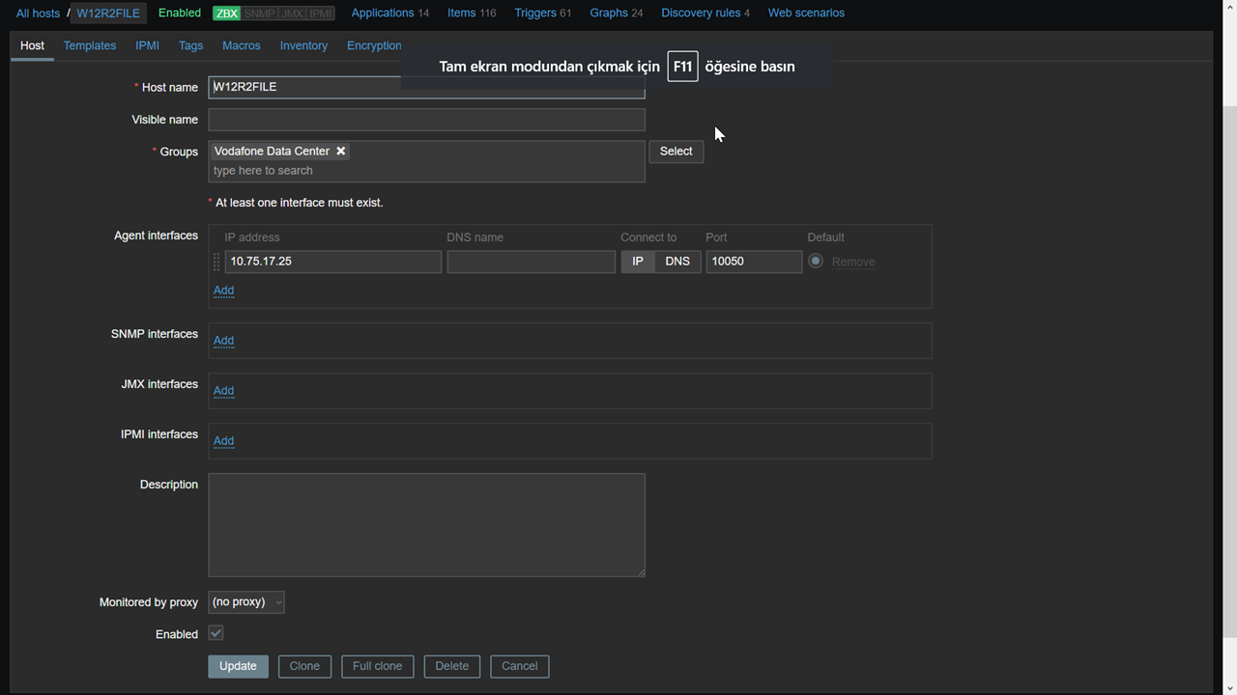
Task: Set Connect to mode to DNS
Action: pos(677,262)
